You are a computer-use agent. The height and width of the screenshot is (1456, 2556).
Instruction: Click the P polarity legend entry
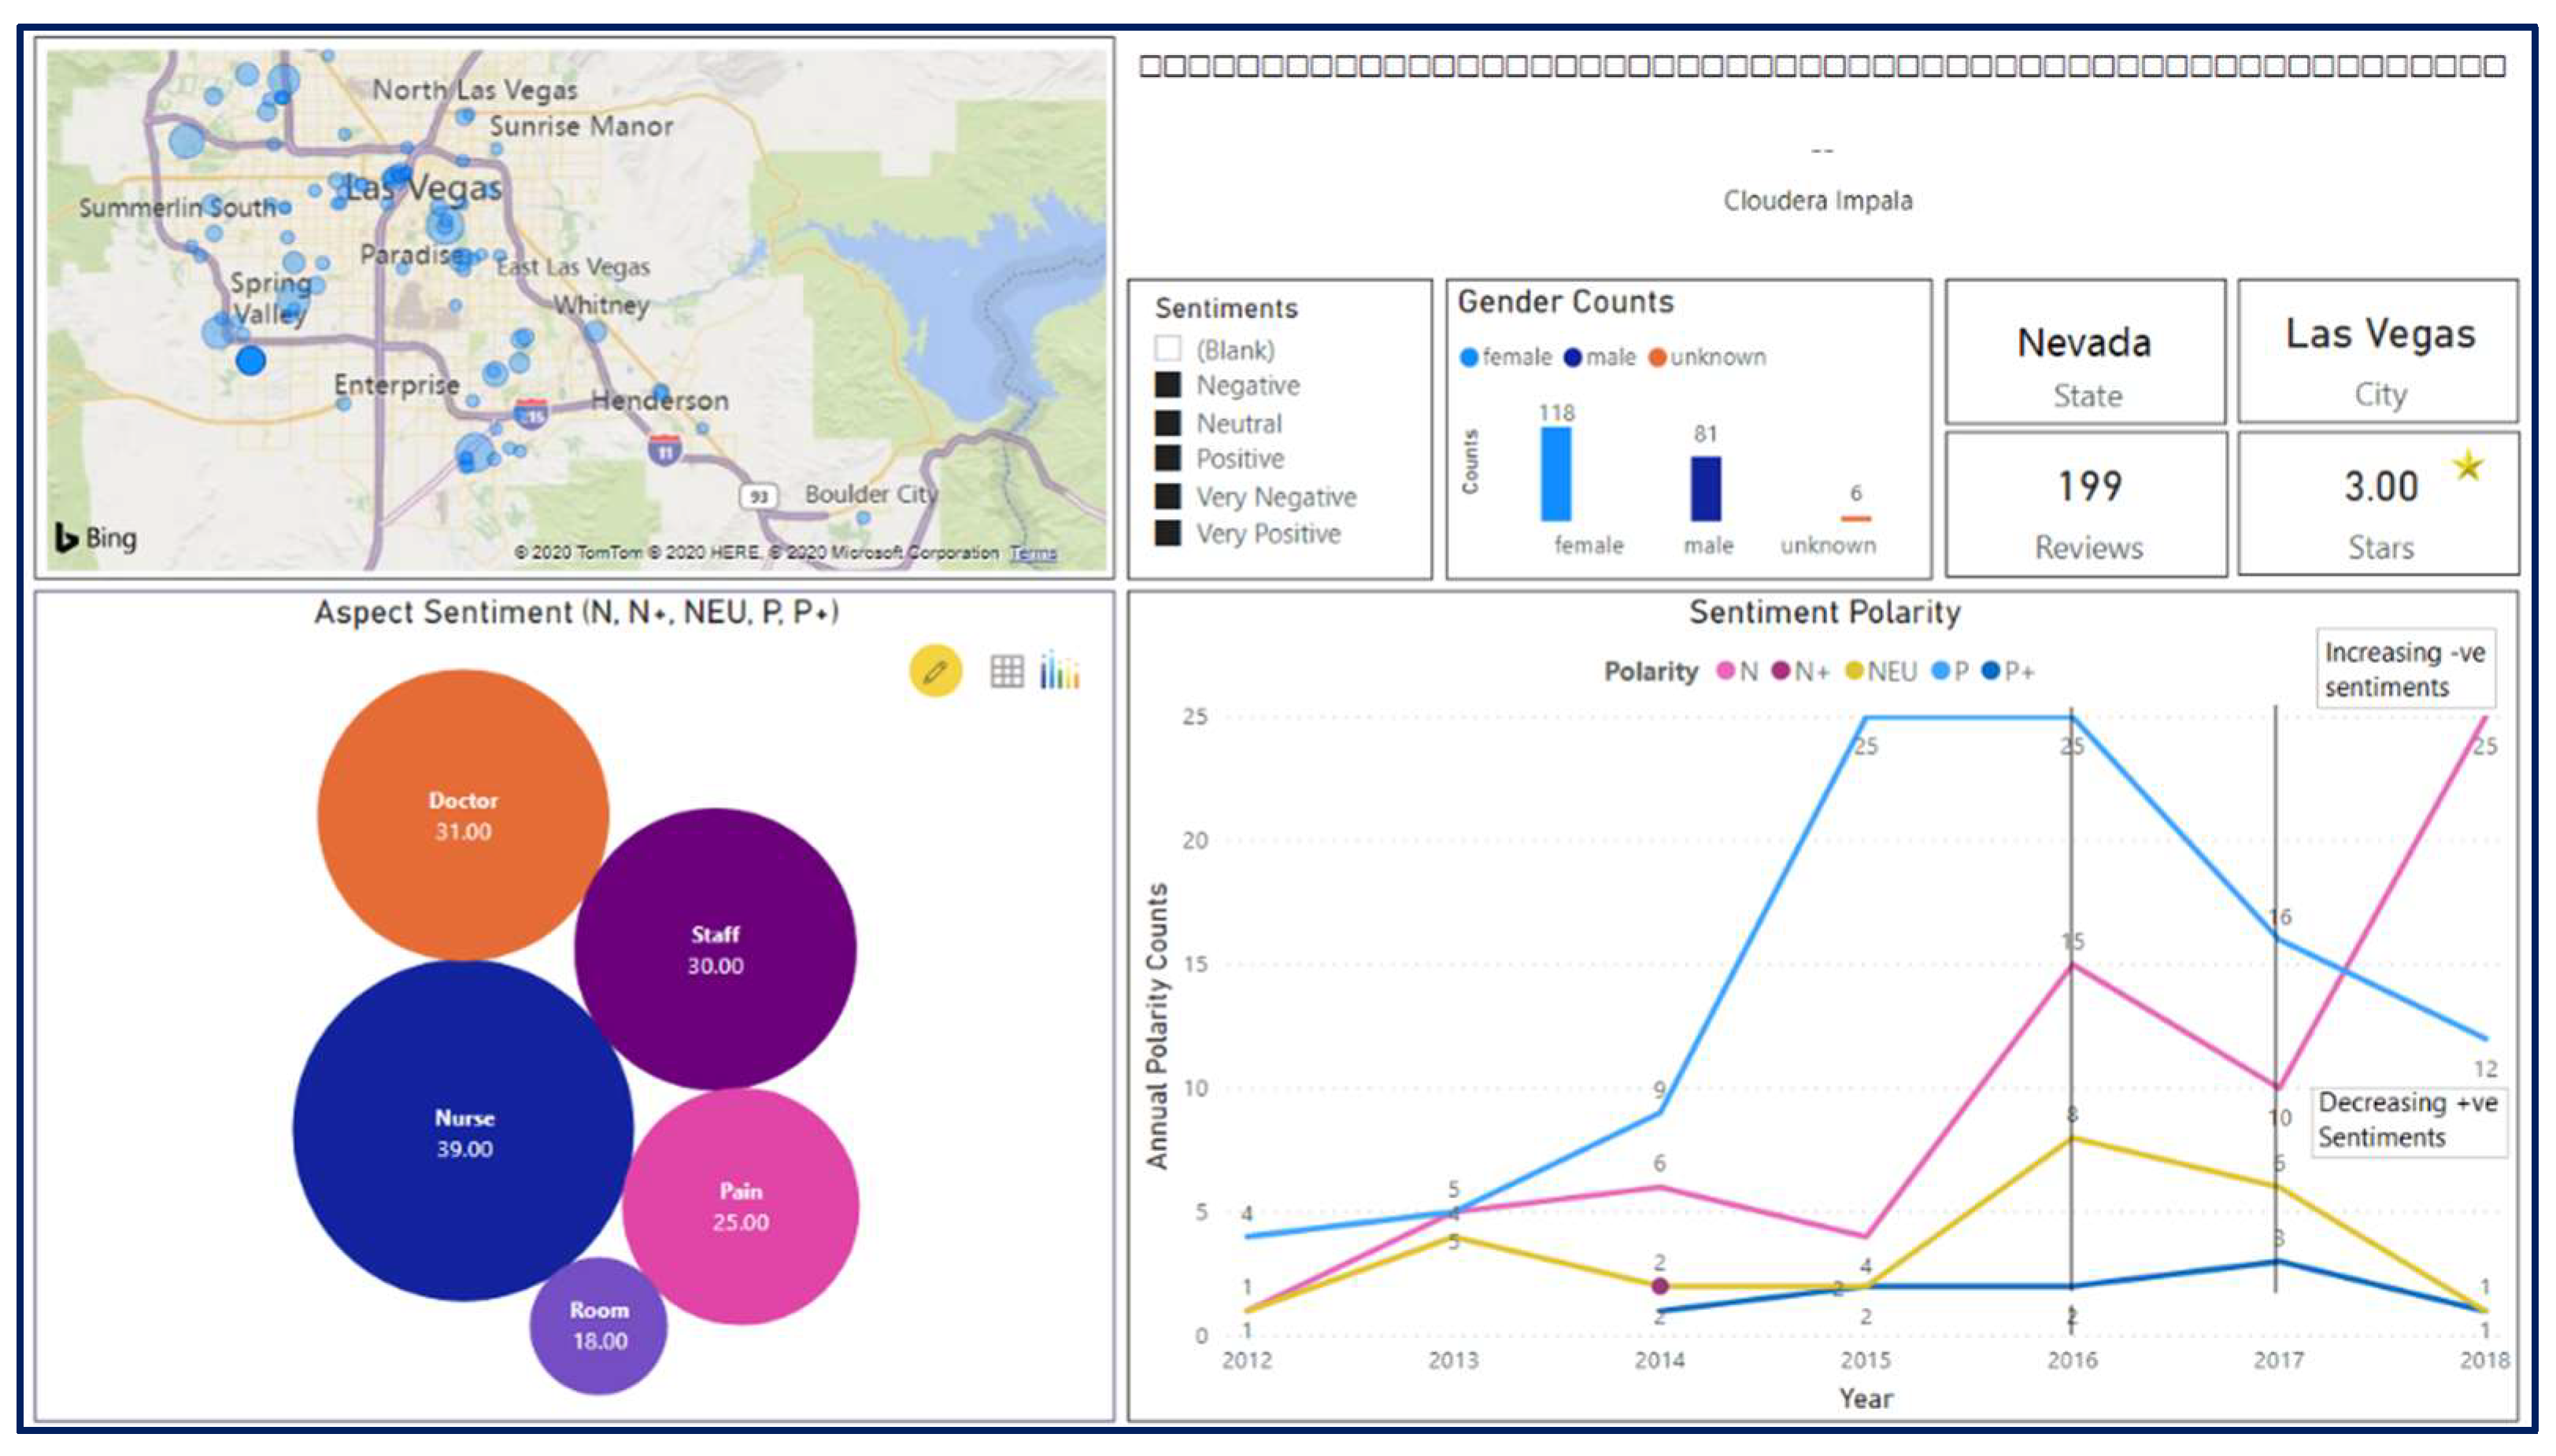[x=1950, y=671]
